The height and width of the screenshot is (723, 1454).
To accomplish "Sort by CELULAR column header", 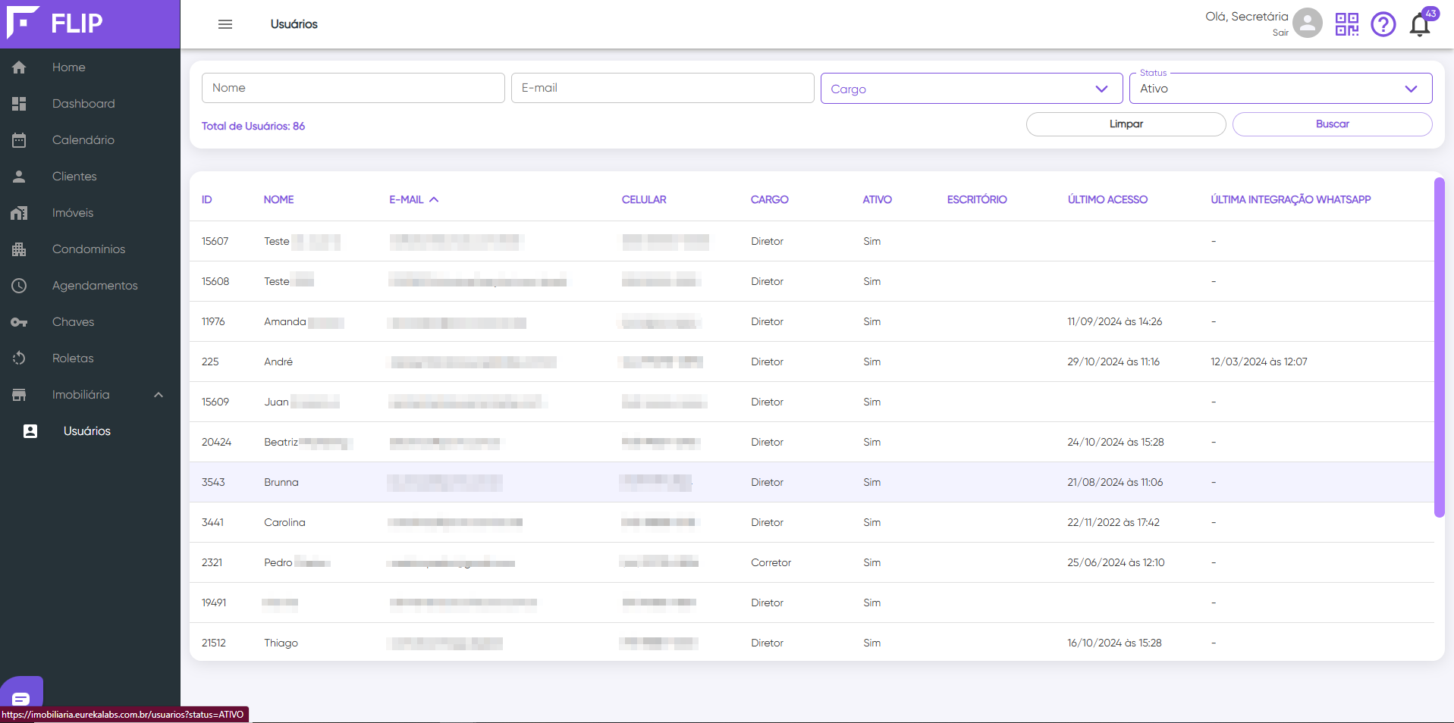I will pos(644,199).
